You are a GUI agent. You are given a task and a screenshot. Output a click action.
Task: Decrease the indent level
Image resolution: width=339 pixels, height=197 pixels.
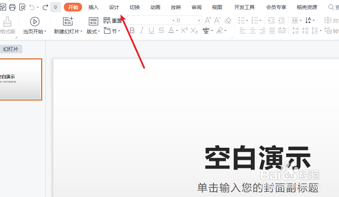[x=271, y=21]
